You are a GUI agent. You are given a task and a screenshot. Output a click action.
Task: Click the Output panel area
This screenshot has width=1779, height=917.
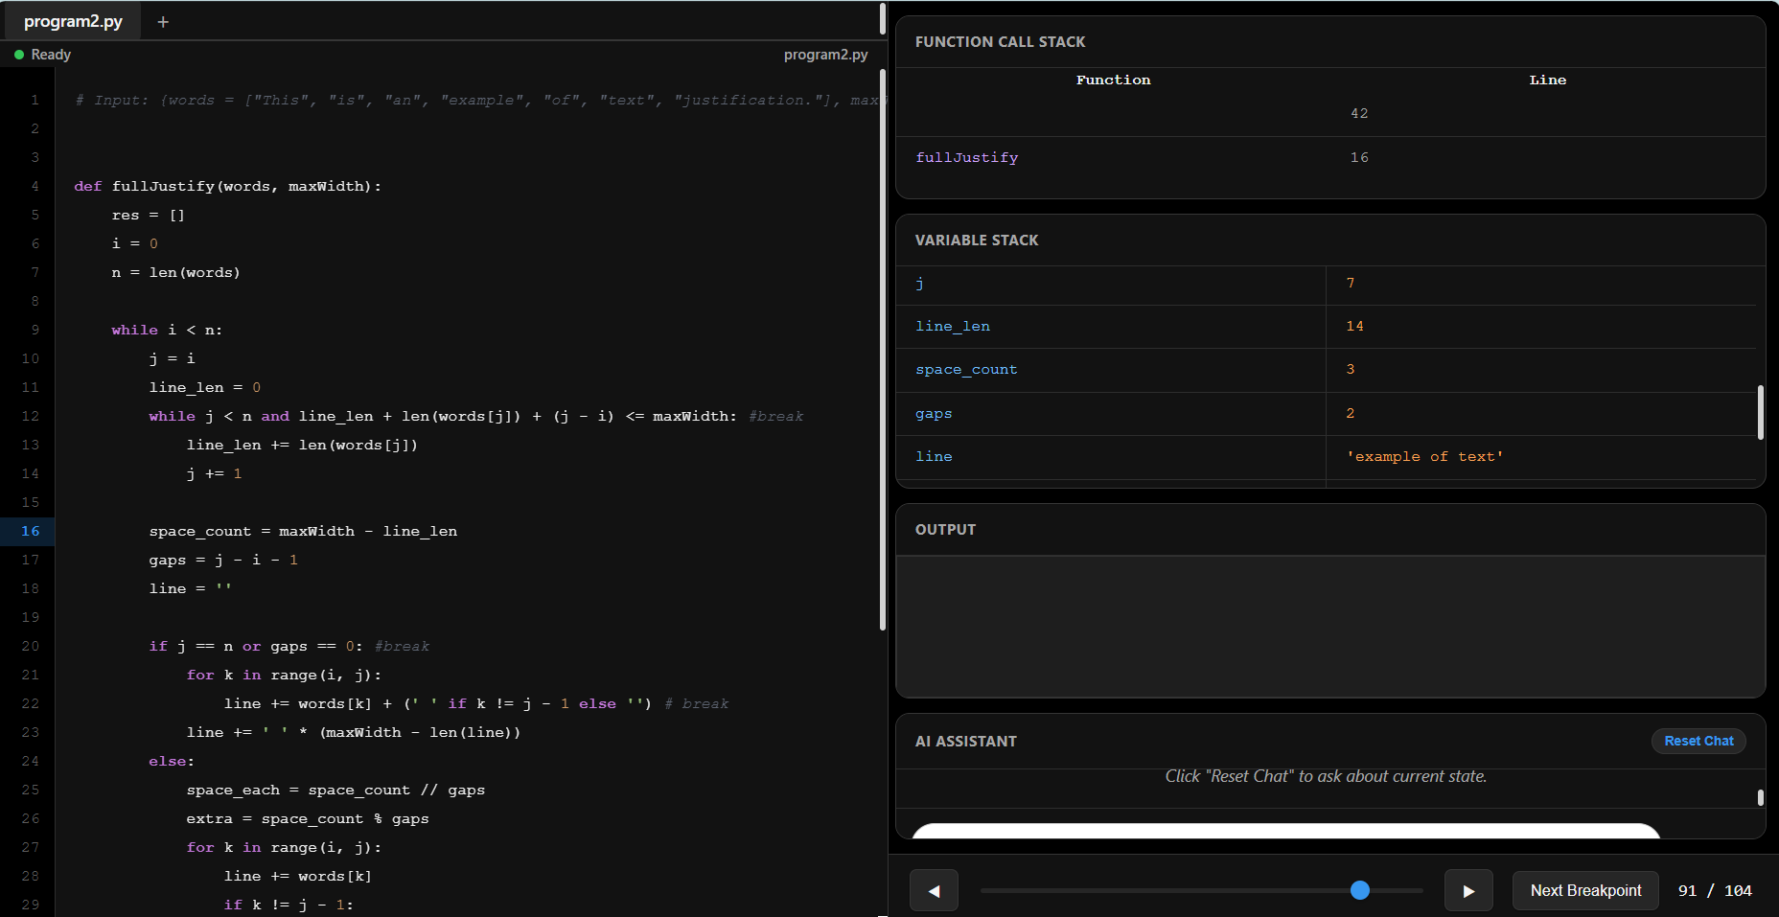pyautogui.click(x=1330, y=626)
